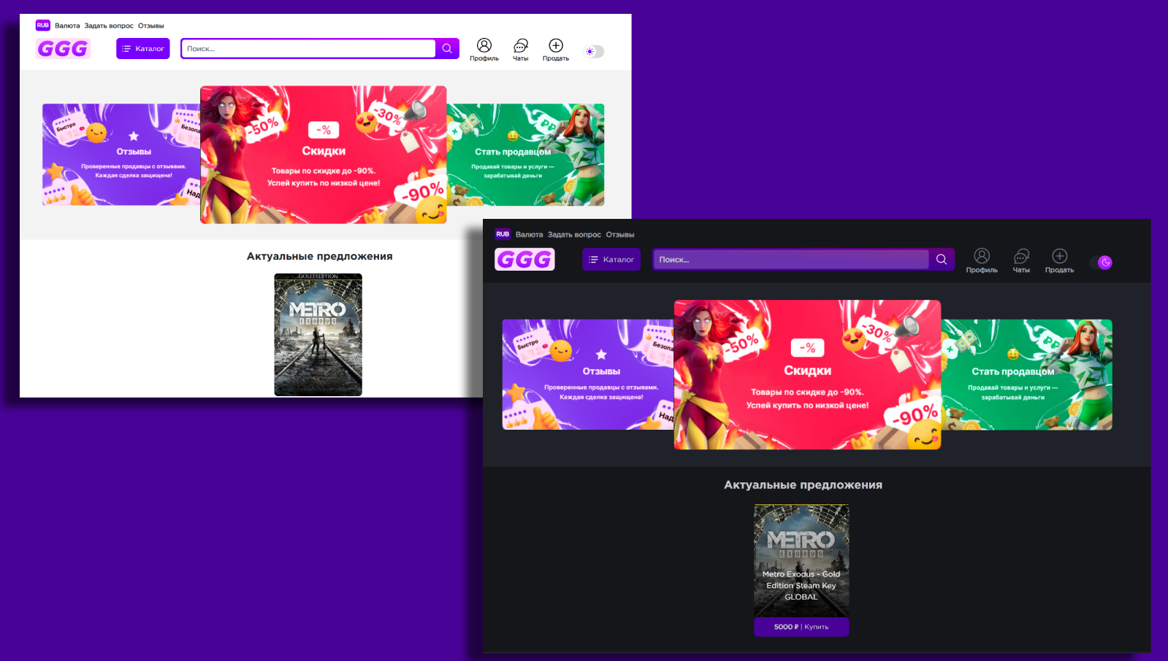Open Чаты icon in dark header
The height and width of the screenshot is (661, 1168).
(1021, 256)
